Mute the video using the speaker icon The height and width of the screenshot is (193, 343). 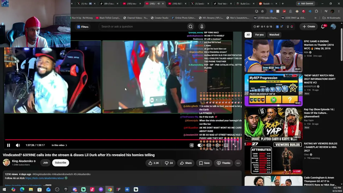pos(18,145)
